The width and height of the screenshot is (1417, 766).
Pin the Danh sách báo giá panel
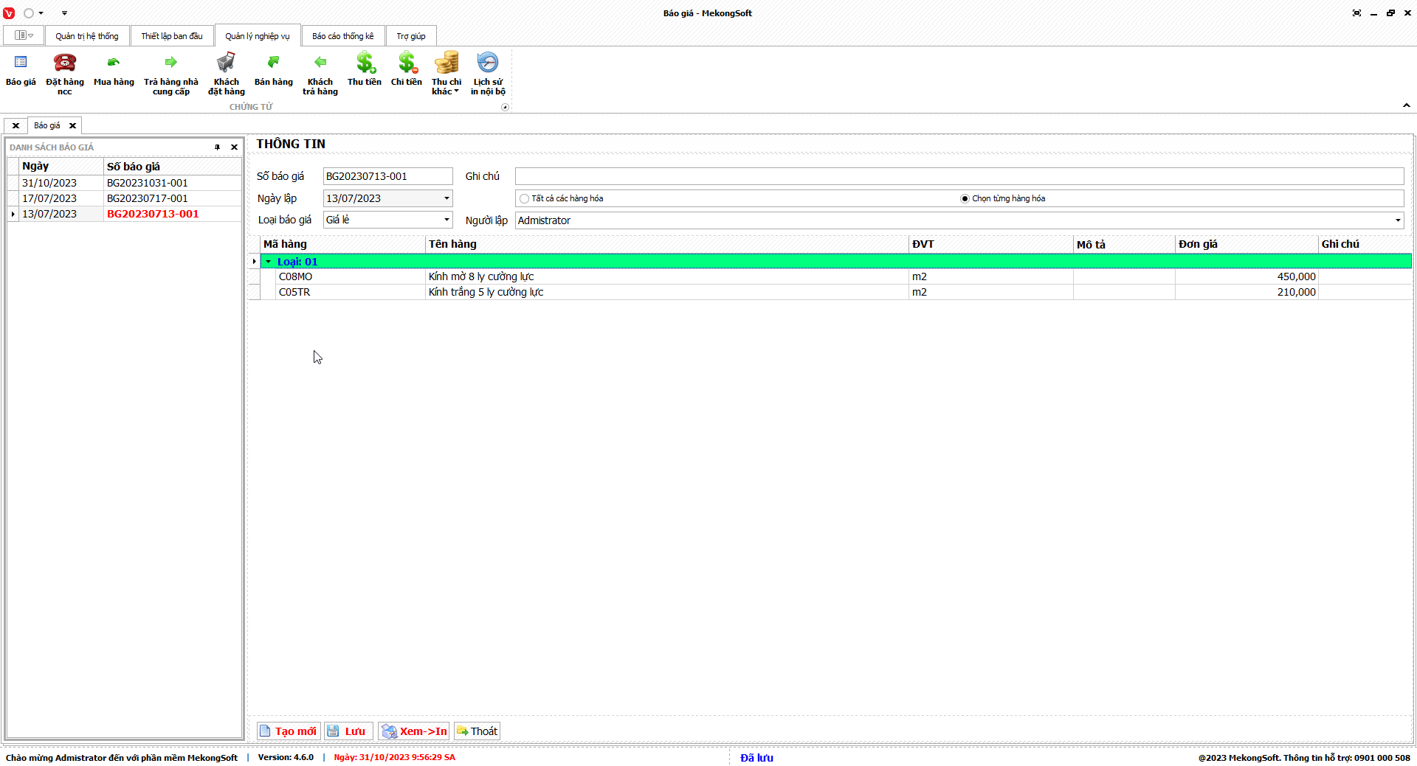tap(217, 147)
